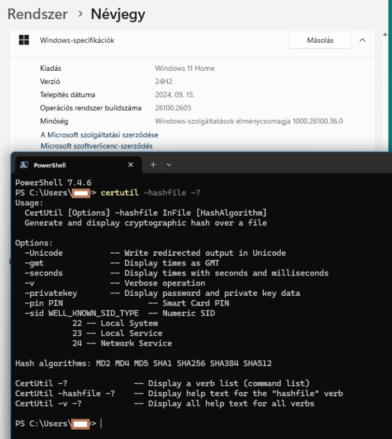Click the 24 -- Network Service line
Screen dimensions: 392x439
122,344
